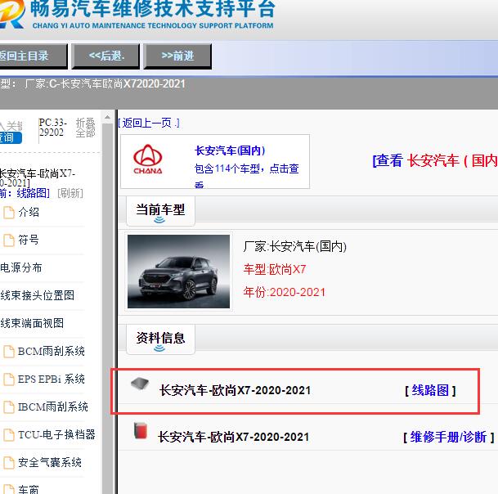The height and width of the screenshot is (494, 498).
Task: Click the Chang Yi platform logo
Action: pos(11,14)
